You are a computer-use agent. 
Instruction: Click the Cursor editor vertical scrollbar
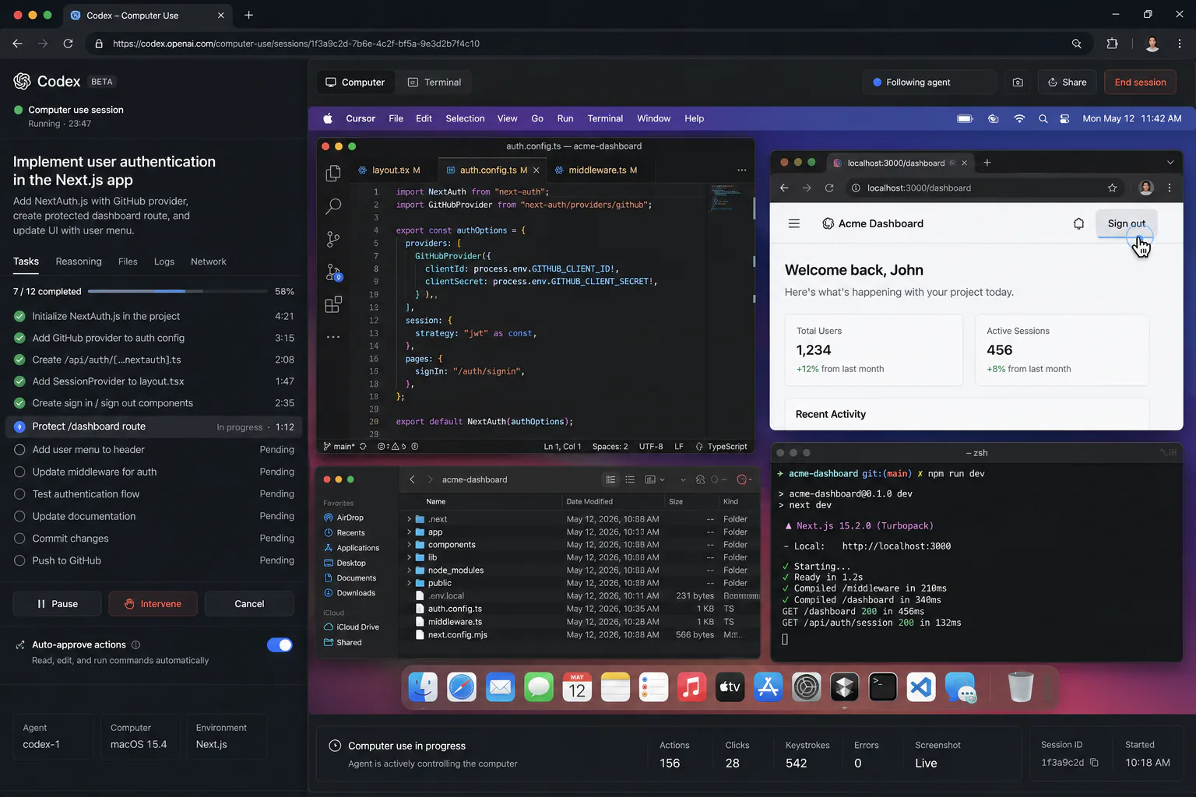[x=754, y=206]
